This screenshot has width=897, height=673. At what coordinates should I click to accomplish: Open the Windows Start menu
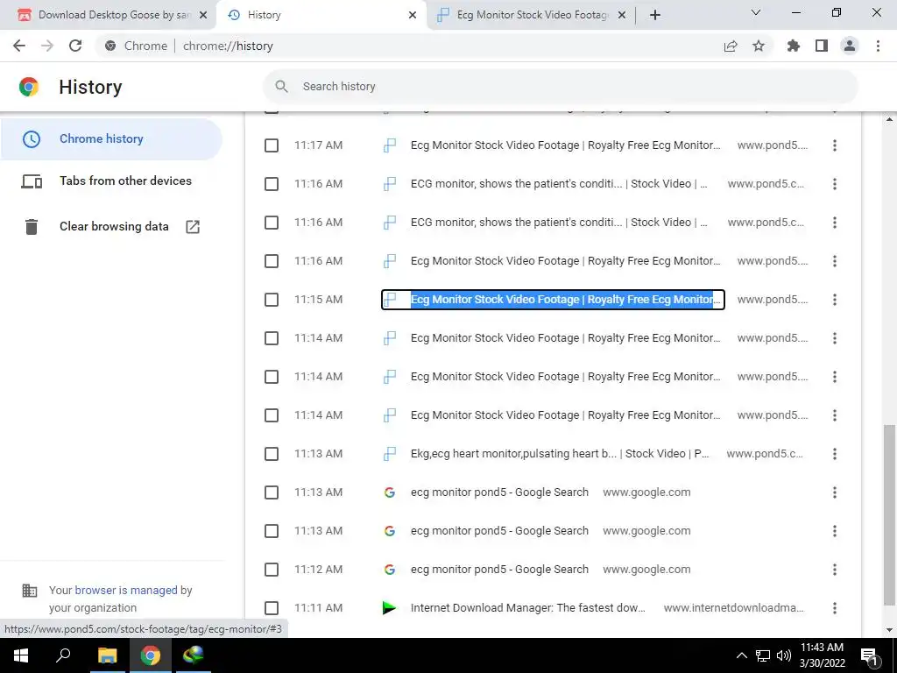[21, 655]
